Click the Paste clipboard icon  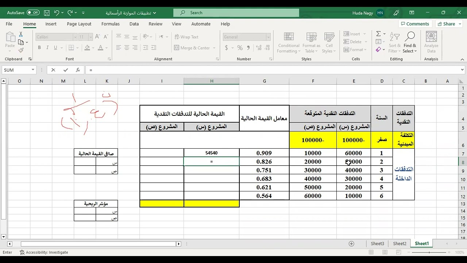pyautogui.click(x=10, y=38)
